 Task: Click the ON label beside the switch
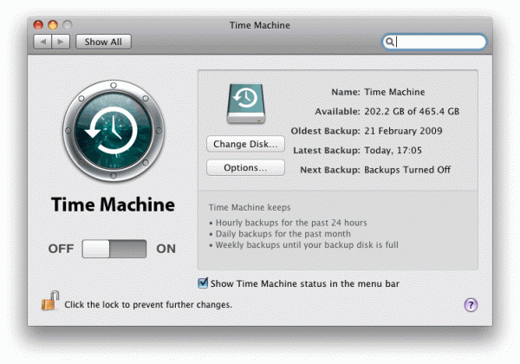166,249
